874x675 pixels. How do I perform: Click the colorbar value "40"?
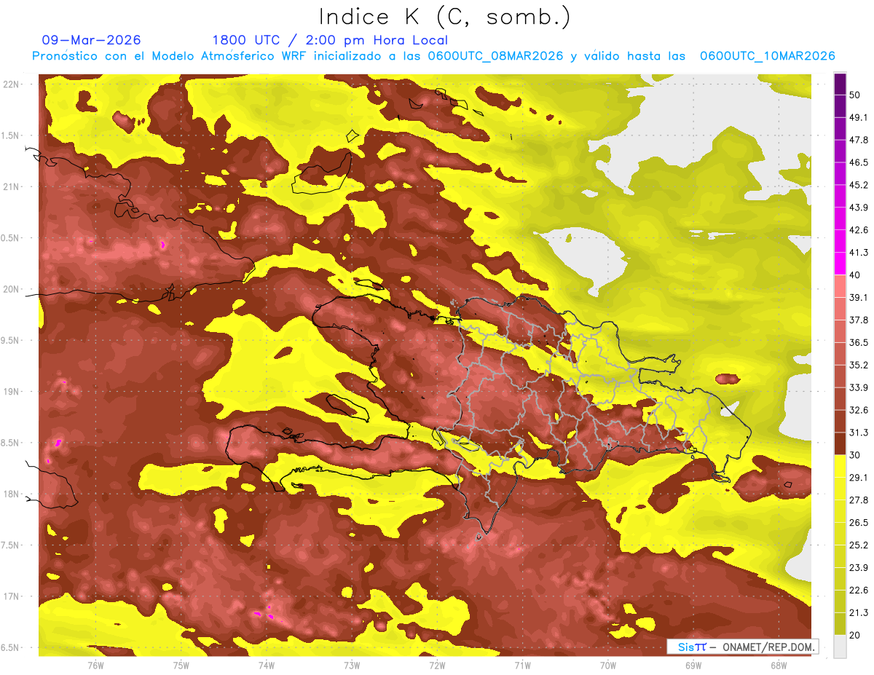coord(856,275)
